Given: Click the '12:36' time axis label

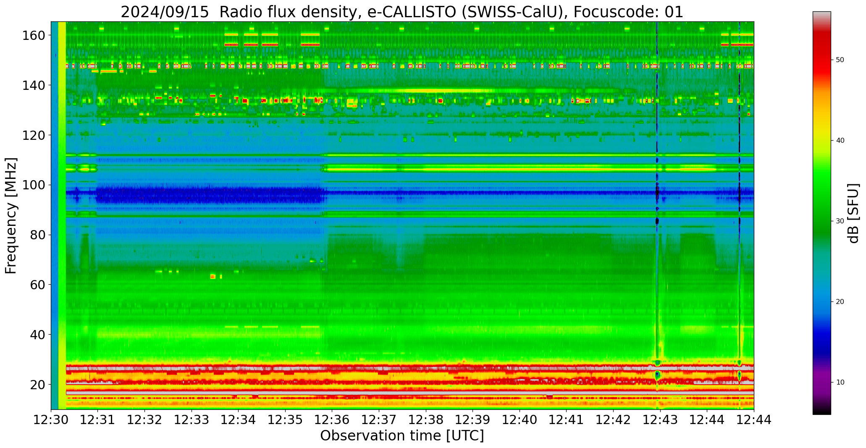Looking at the screenshot, I should [x=332, y=420].
